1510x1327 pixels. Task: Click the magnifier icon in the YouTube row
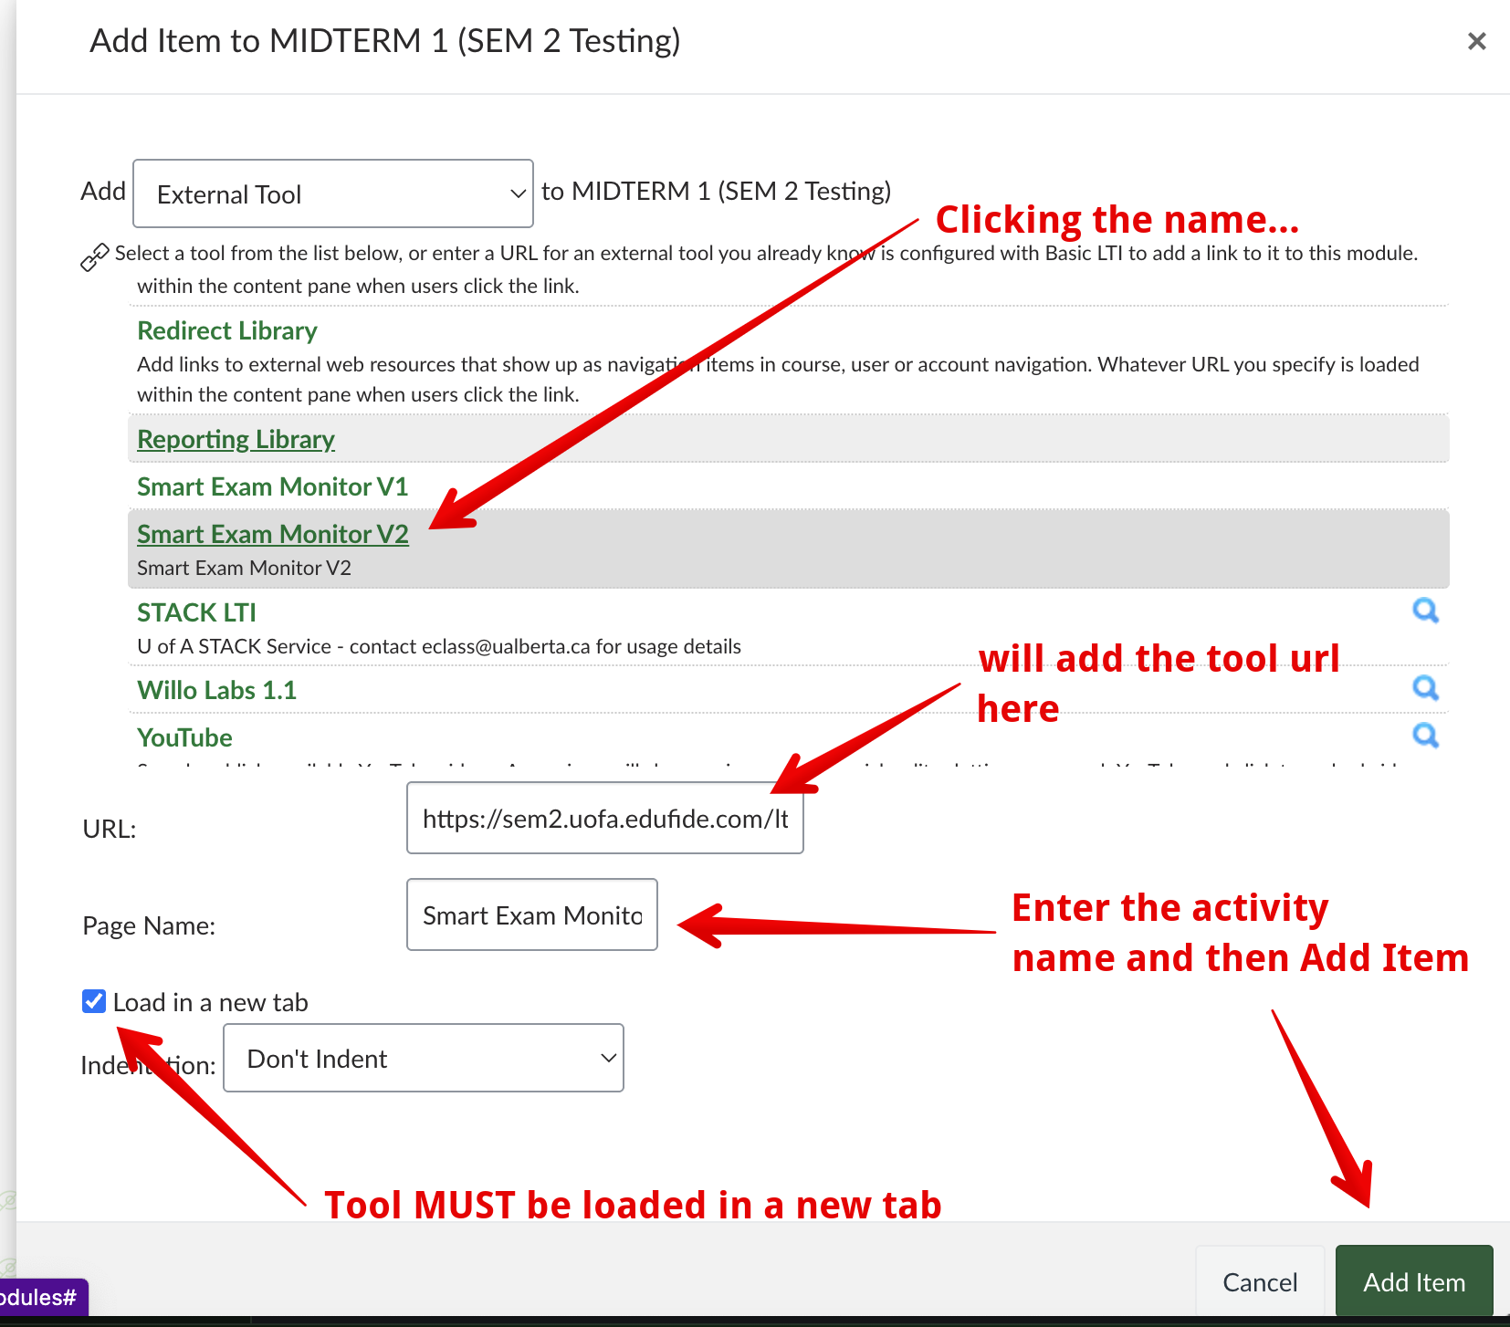1425,736
